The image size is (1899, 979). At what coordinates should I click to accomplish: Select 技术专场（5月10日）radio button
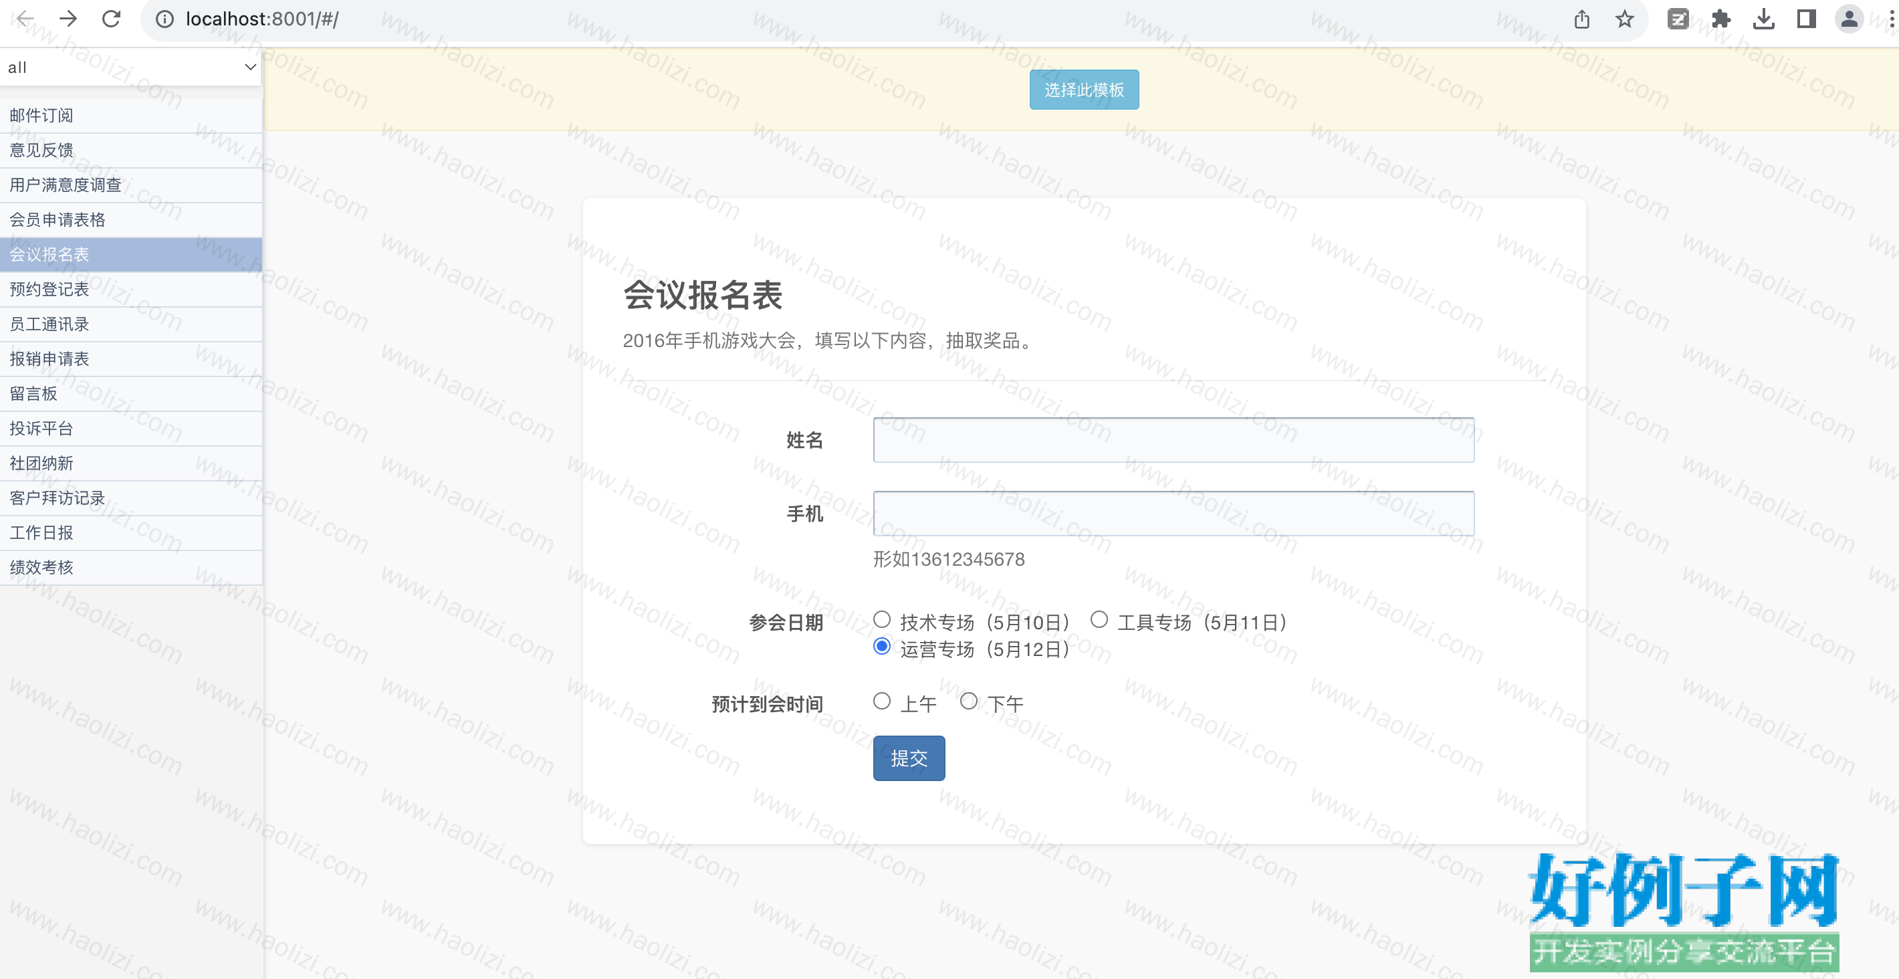(x=882, y=619)
